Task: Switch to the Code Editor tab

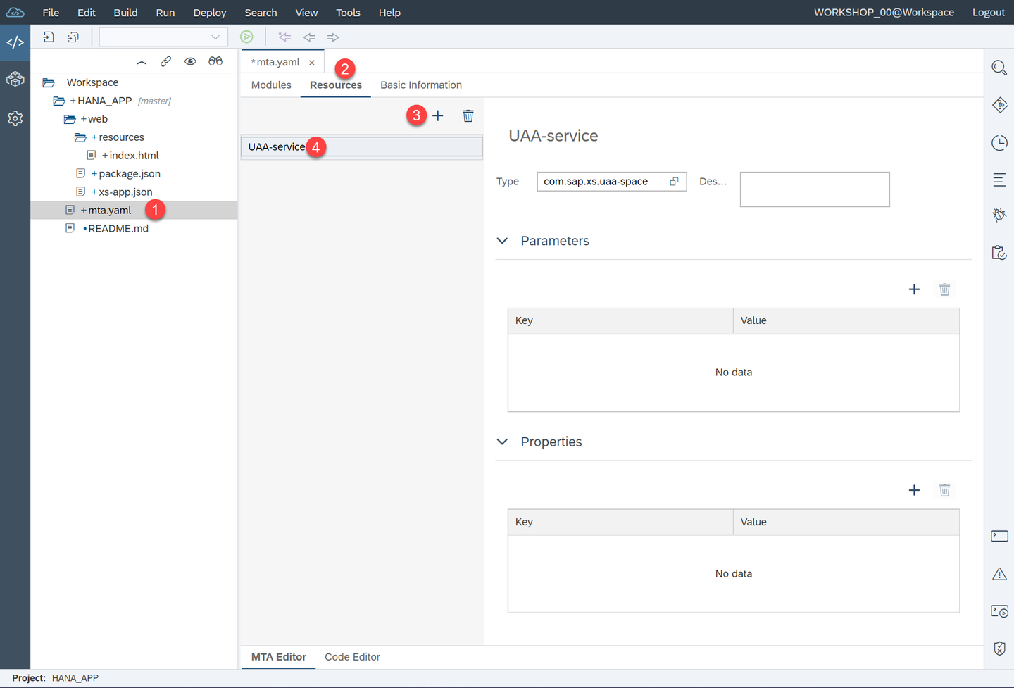Action: (x=352, y=657)
